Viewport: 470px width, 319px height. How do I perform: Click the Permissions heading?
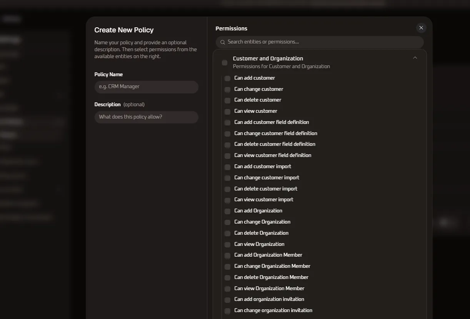coord(231,28)
